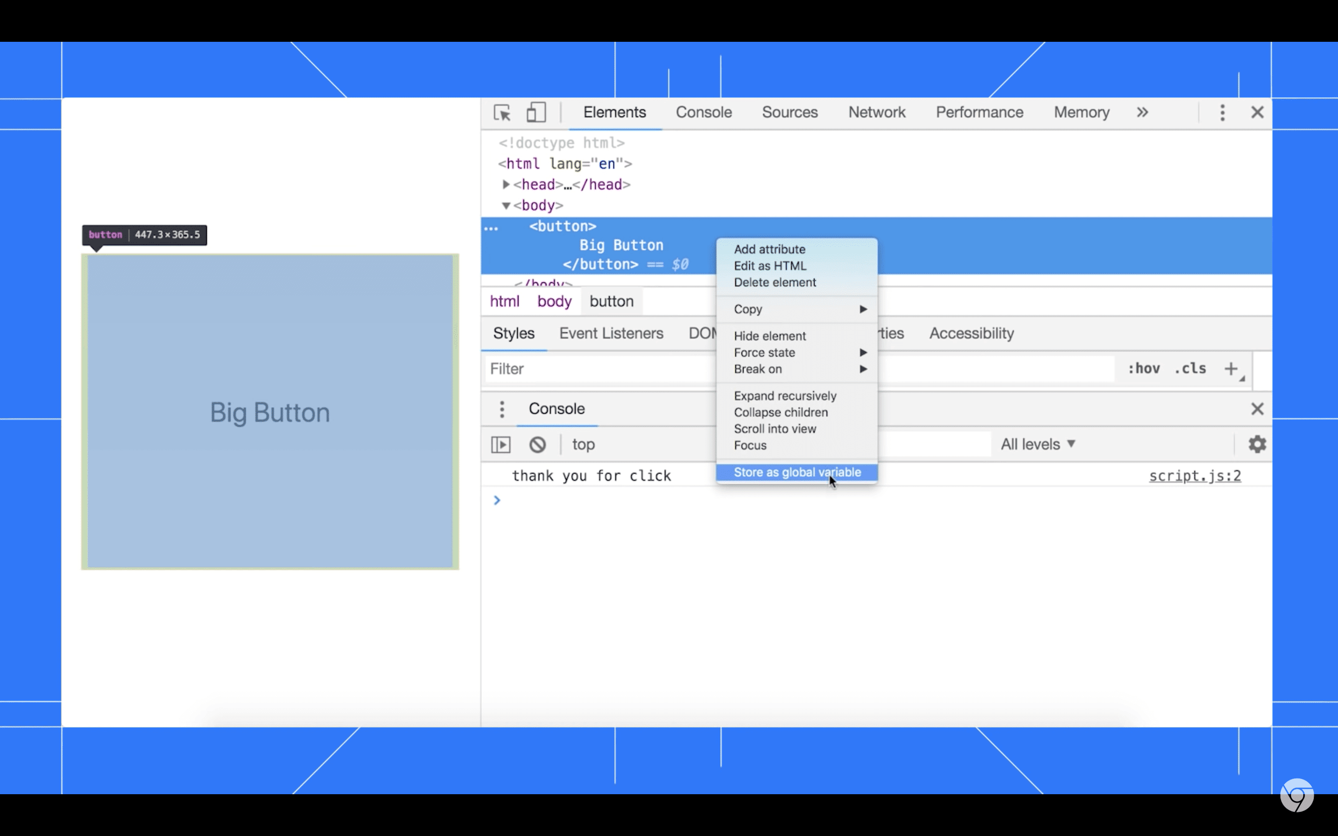Click the Elements panel tab
Viewport: 1338px width, 836px height.
click(614, 112)
